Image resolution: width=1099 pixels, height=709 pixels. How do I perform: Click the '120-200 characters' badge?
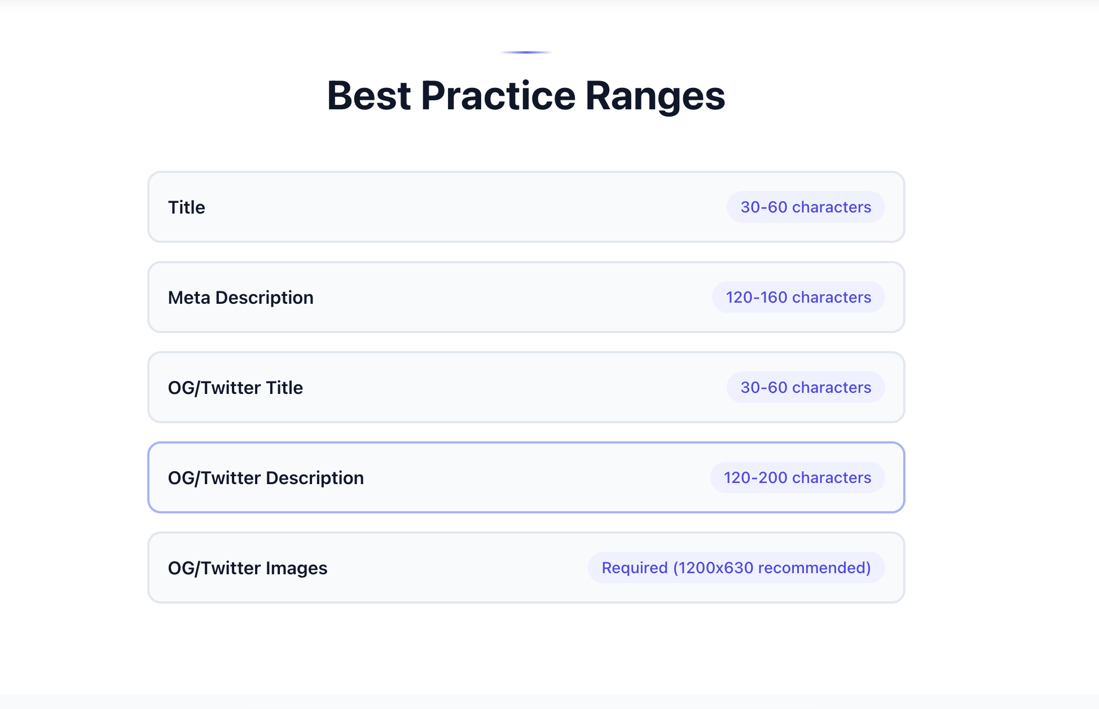797,478
